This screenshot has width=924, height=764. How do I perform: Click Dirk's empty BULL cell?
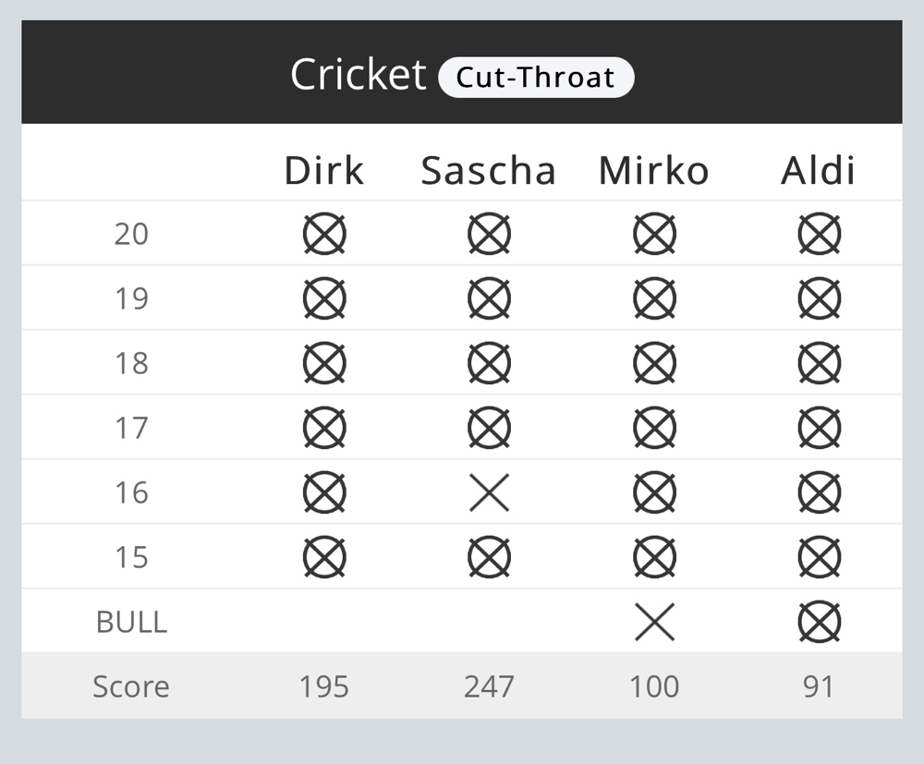pyautogui.click(x=324, y=621)
